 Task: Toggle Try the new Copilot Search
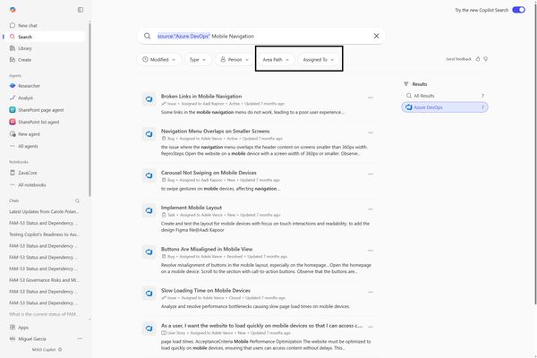[x=518, y=10]
